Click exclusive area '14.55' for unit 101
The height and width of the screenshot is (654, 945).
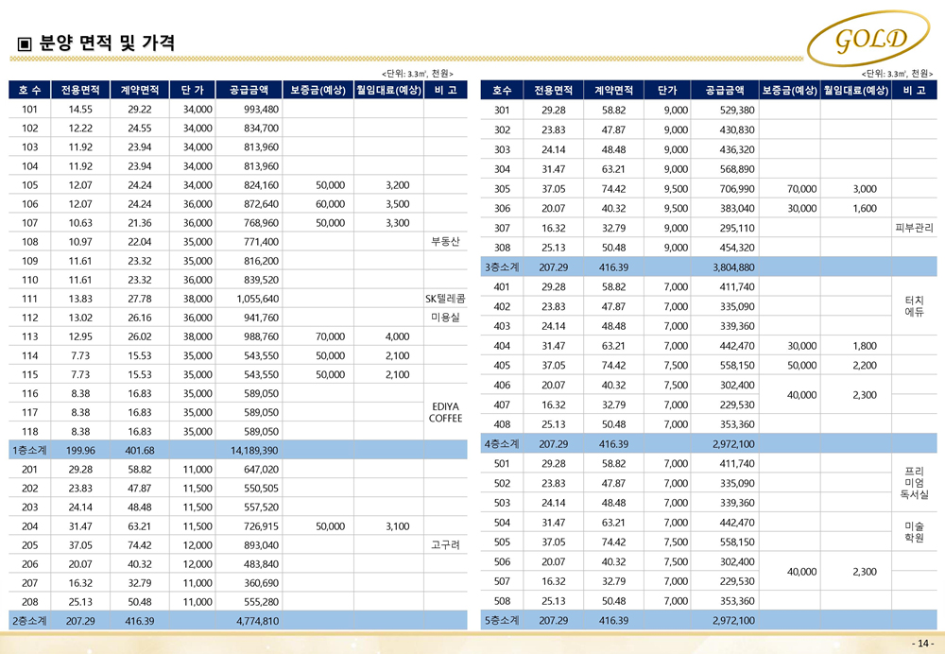pos(80,109)
